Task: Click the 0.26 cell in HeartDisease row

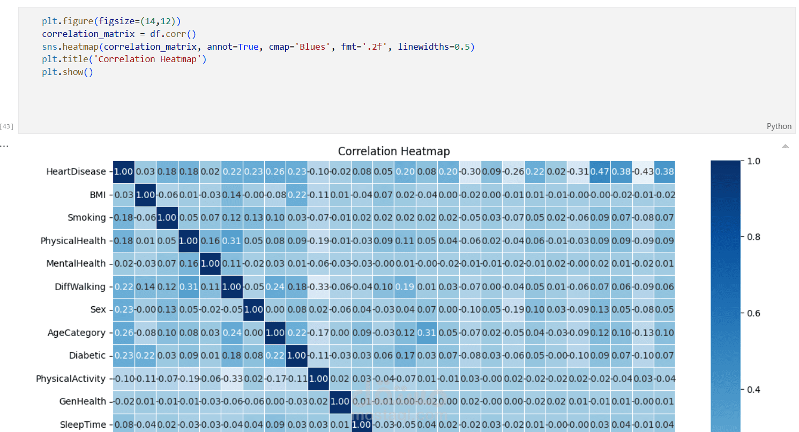Action: click(x=275, y=172)
